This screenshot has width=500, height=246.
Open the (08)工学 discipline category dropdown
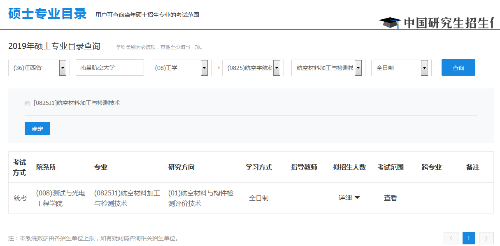204,68
